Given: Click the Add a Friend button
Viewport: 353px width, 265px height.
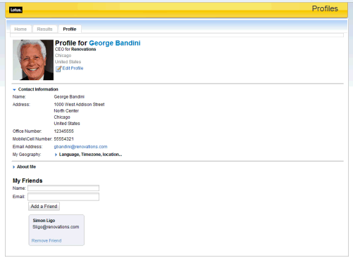Looking at the screenshot, I should click(44, 207).
